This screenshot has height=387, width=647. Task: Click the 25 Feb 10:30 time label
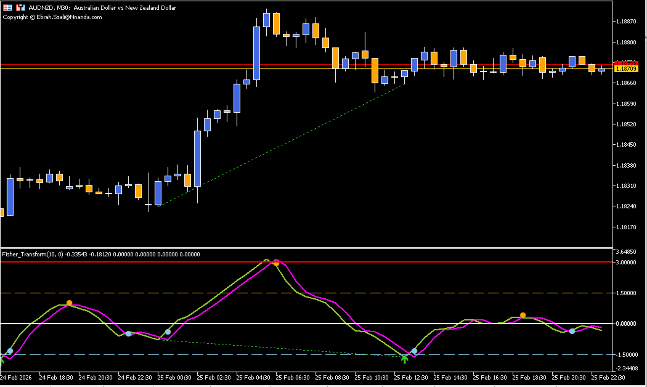[x=372, y=378]
